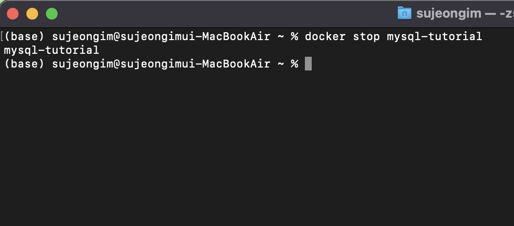This screenshot has height=226, width=514.
Task: Click the word "docker" in the command
Action: [325, 36]
